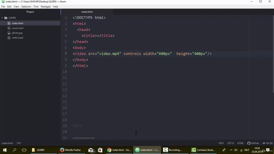Switch to Chrome index.html taskbar item
The width and height of the screenshot is (274, 154).
pos(119,150)
